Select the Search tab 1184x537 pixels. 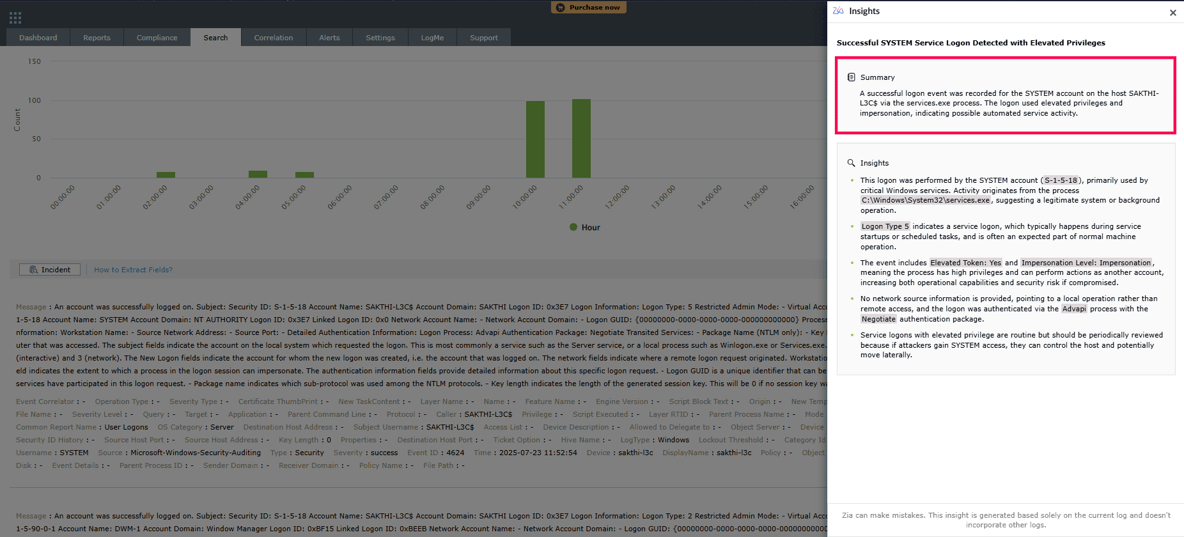coord(215,38)
